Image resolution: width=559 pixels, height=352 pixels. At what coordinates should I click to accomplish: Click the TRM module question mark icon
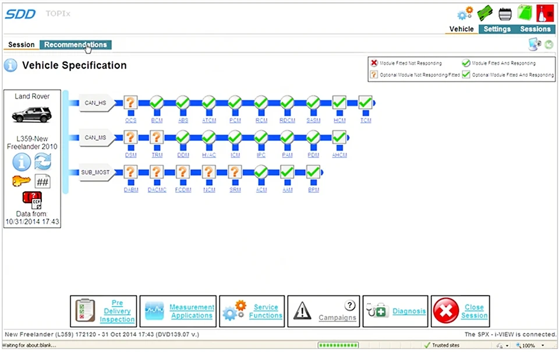click(157, 137)
